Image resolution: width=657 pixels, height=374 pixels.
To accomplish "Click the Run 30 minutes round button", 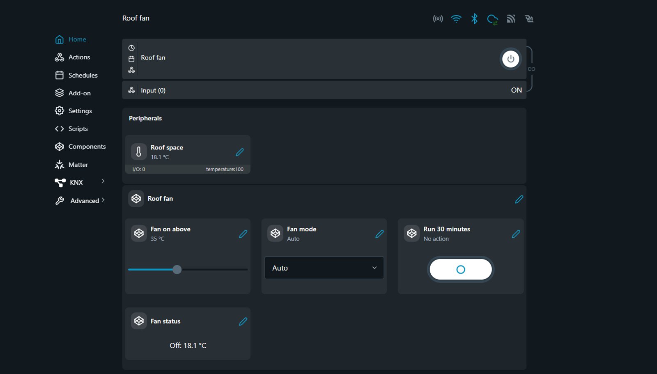I will (x=460, y=269).
